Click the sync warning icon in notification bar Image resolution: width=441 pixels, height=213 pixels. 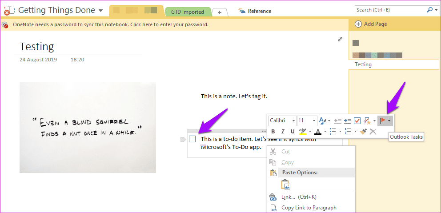[5, 25]
